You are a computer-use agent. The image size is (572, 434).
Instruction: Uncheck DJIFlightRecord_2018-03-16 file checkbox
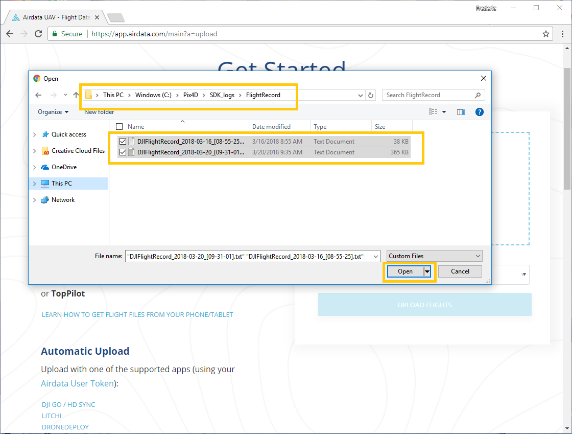(123, 142)
